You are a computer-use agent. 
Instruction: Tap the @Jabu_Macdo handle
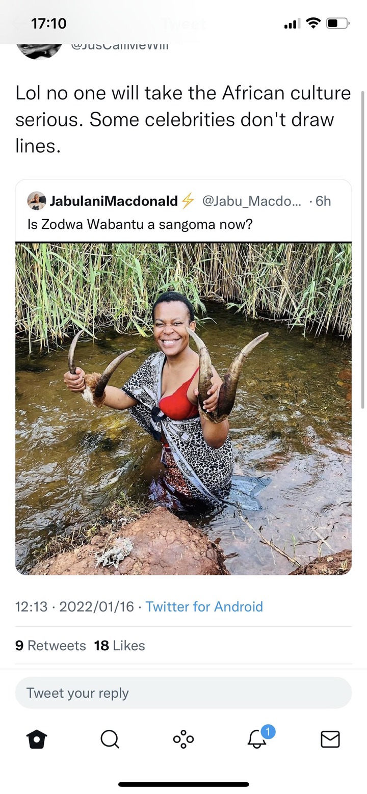[252, 201]
